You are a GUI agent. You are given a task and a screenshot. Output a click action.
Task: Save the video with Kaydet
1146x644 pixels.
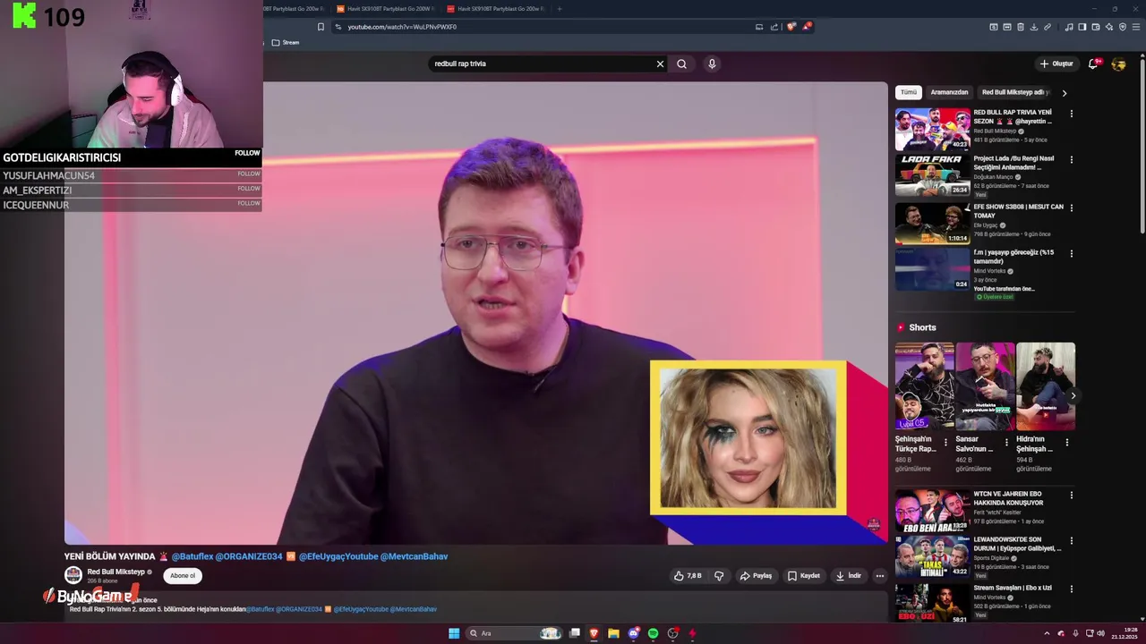804,576
